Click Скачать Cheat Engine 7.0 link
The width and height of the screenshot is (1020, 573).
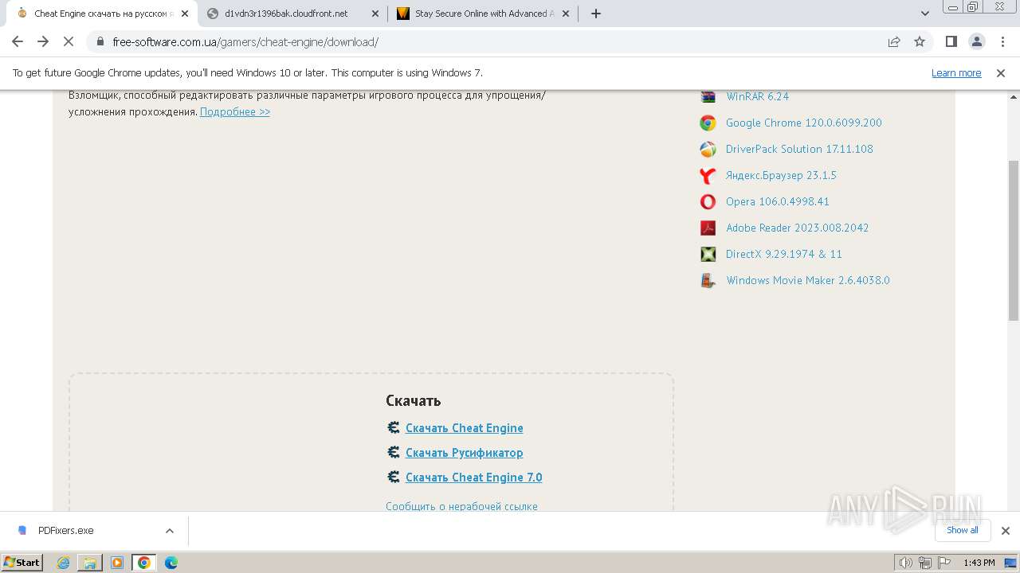474,477
